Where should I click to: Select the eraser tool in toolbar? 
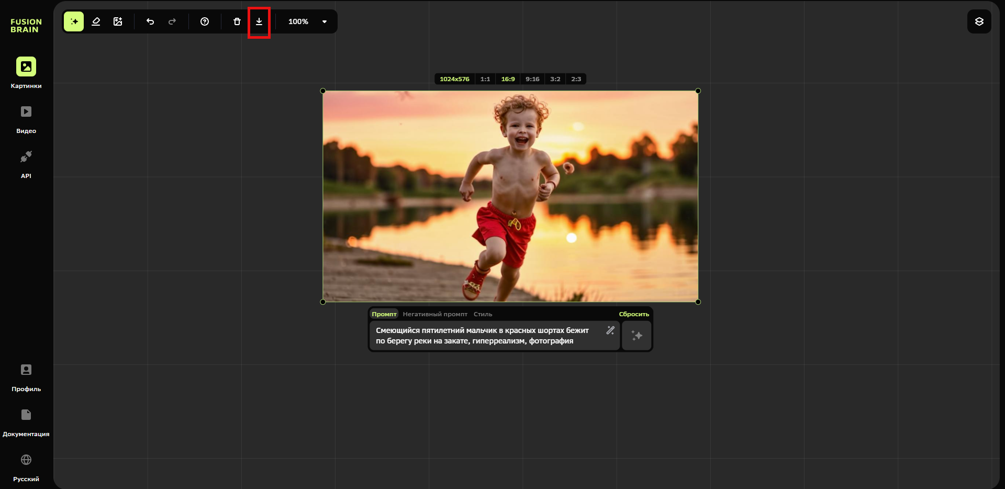[96, 21]
